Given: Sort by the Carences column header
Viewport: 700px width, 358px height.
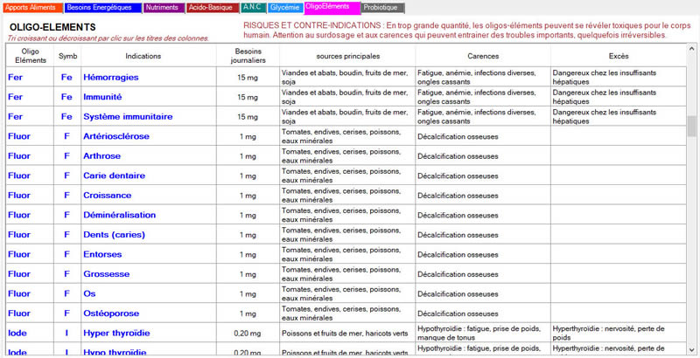Looking at the screenshot, I should (483, 56).
